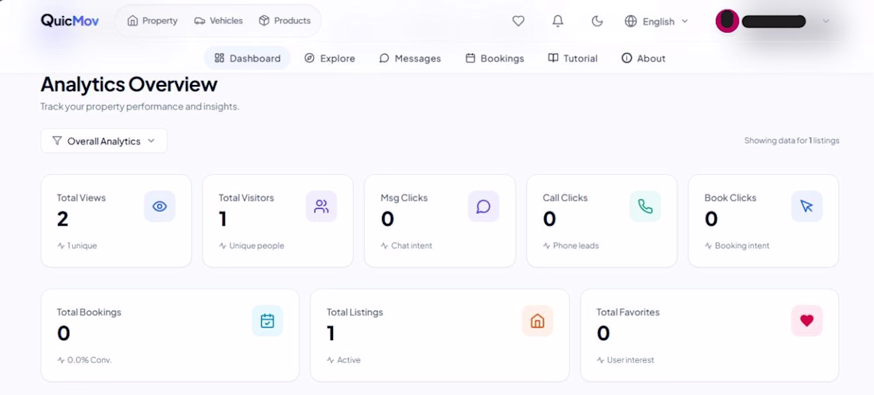Image resolution: width=874 pixels, height=395 pixels.
Task: Open the Products category
Action: pos(284,21)
